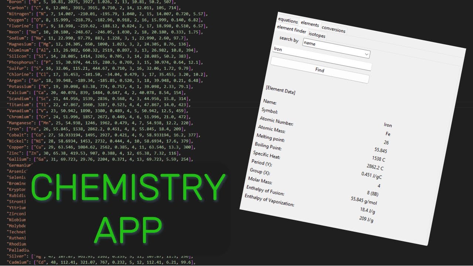Click the "Neon" code line
473x266 pixels.
click(104, 32)
